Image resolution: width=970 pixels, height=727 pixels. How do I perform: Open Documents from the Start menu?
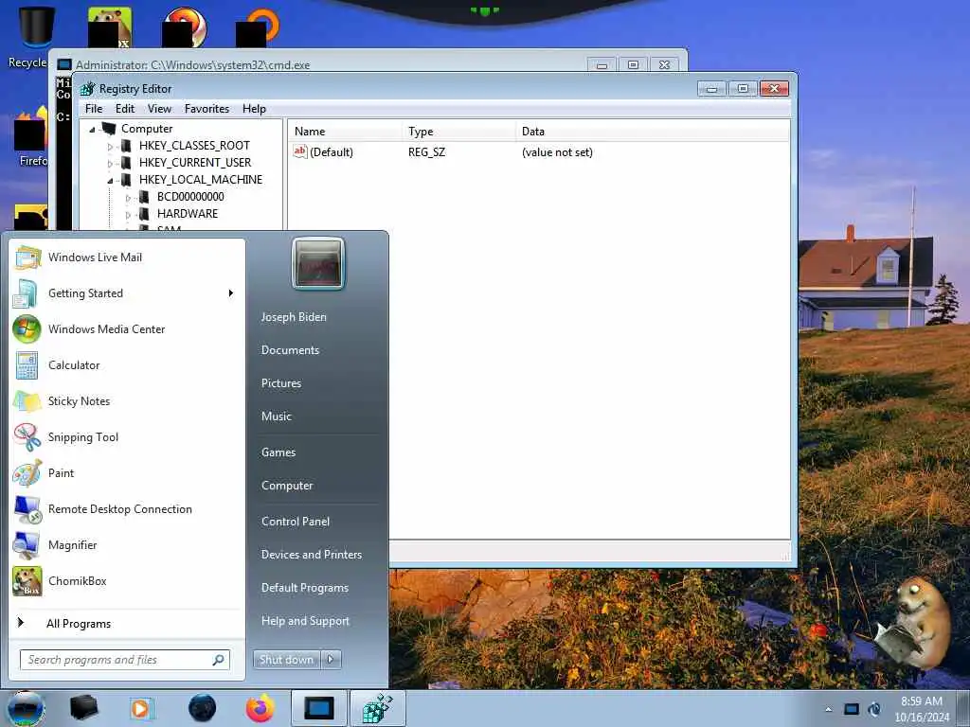tap(290, 350)
